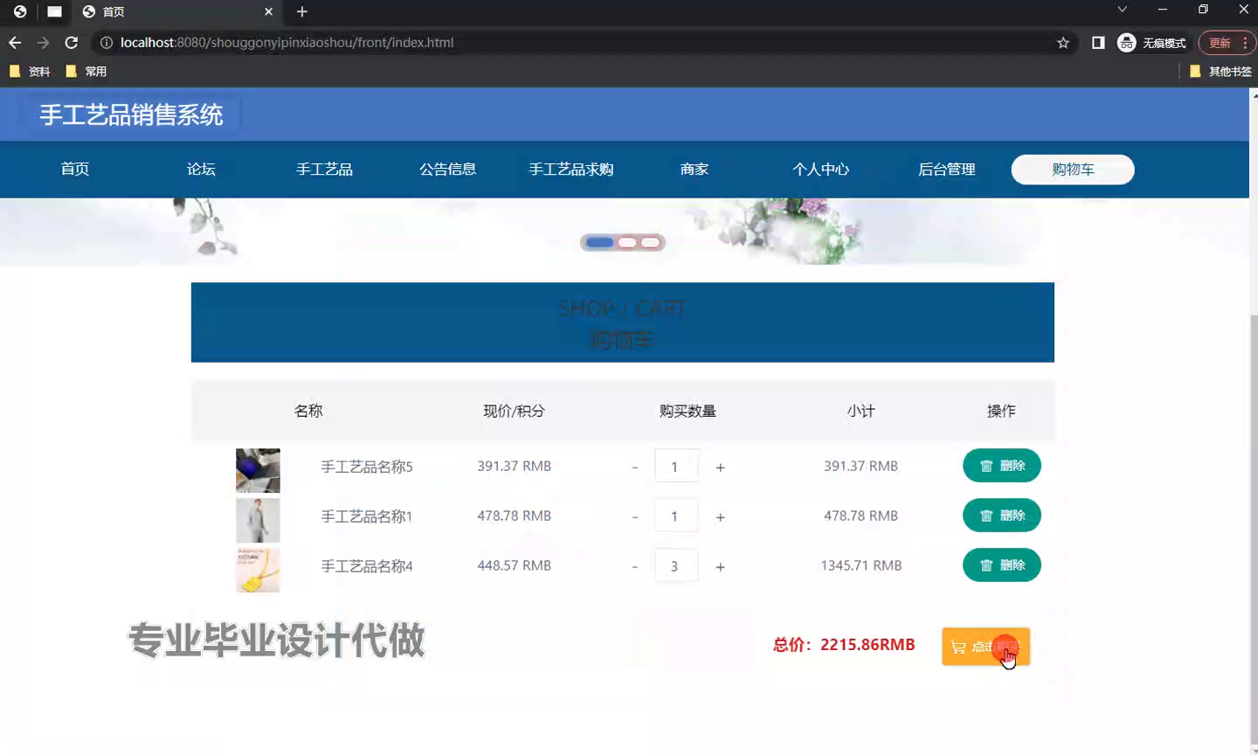Decrease quantity of 手工艺品名称5

(x=635, y=468)
